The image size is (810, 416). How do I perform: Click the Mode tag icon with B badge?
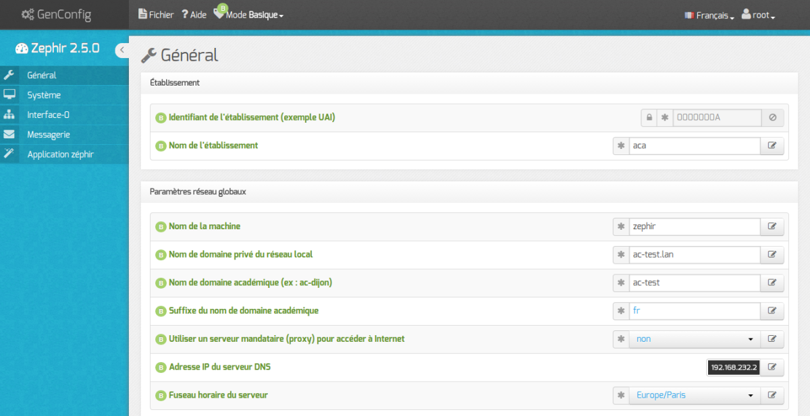click(x=219, y=12)
